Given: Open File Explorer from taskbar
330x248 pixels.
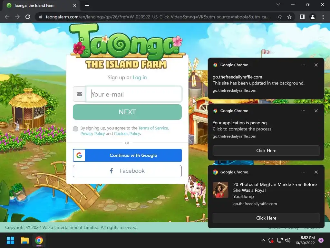Looking at the screenshot, I should tap(24, 240).
